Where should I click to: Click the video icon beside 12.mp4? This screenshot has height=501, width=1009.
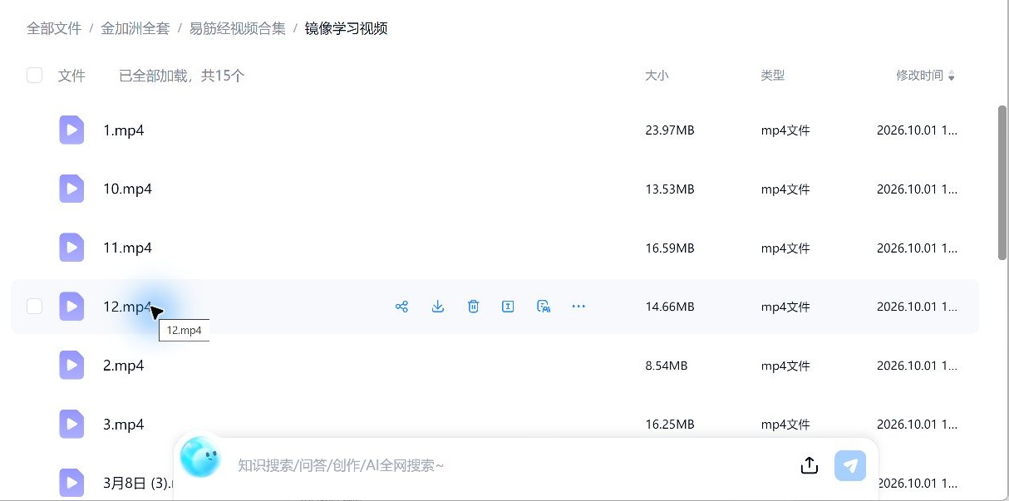point(71,307)
